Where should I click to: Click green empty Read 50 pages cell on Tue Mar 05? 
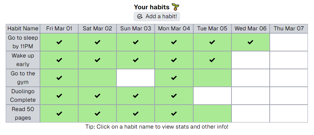coord(212,113)
